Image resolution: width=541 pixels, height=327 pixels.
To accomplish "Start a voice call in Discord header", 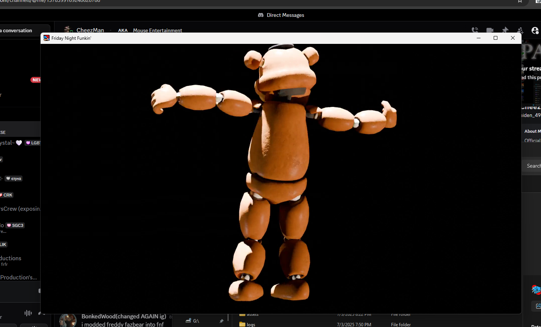I will [475, 30].
